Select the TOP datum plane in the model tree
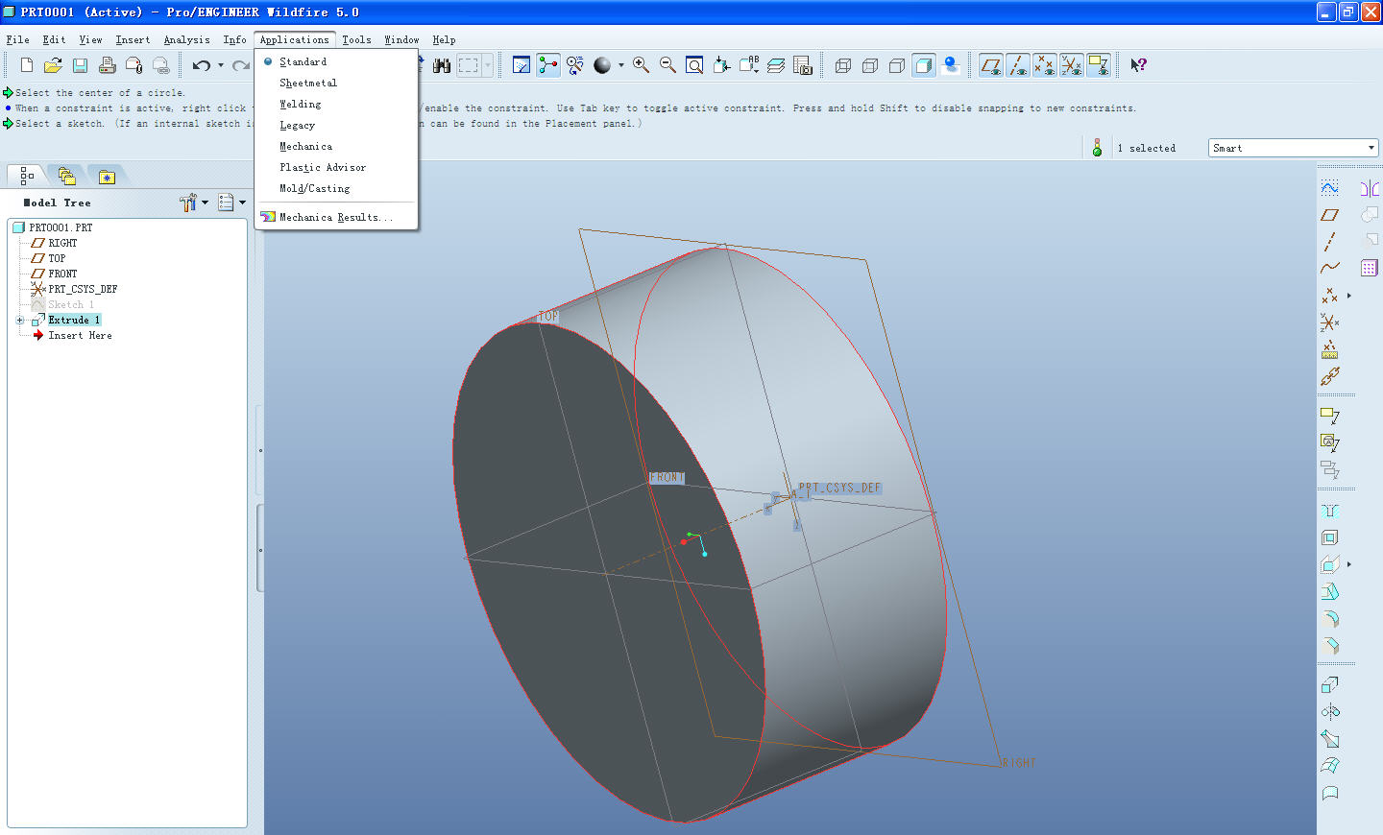1383x835 pixels. pos(57,258)
